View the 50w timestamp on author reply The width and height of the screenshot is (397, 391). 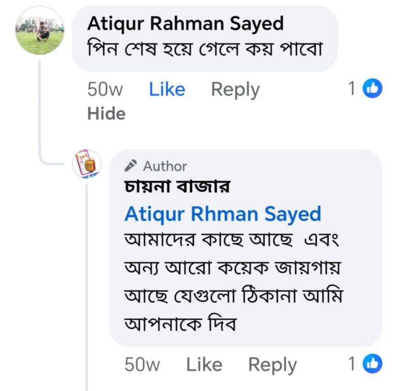[142, 365]
